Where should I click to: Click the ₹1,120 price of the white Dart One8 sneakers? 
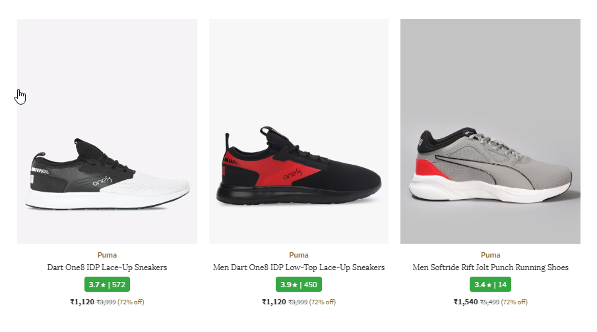click(82, 302)
